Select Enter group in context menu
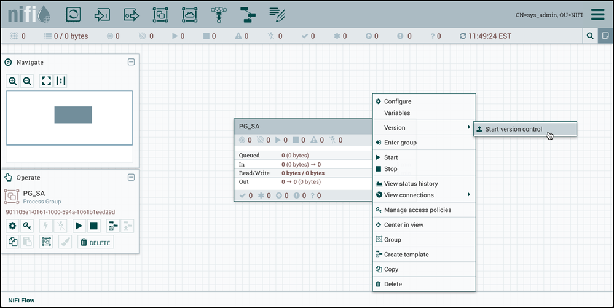614x308 pixels. pyautogui.click(x=400, y=143)
